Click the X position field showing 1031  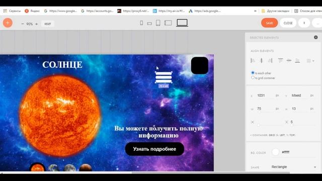(x=265, y=96)
